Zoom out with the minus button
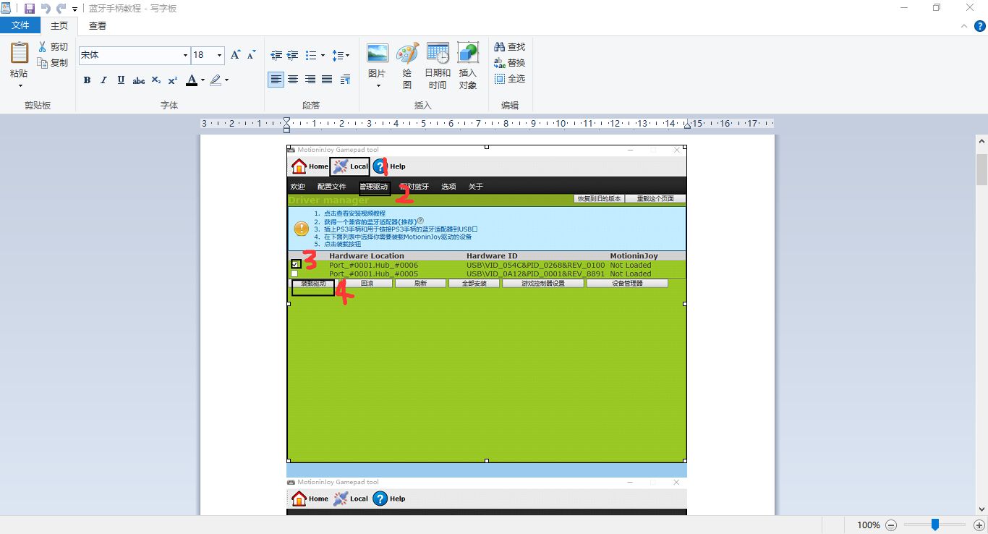Viewport: 988px width, 534px height. pyautogui.click(x=891, y=525)
